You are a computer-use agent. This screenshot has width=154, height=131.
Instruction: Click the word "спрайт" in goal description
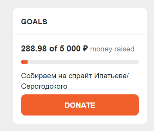tap(80, 76)
